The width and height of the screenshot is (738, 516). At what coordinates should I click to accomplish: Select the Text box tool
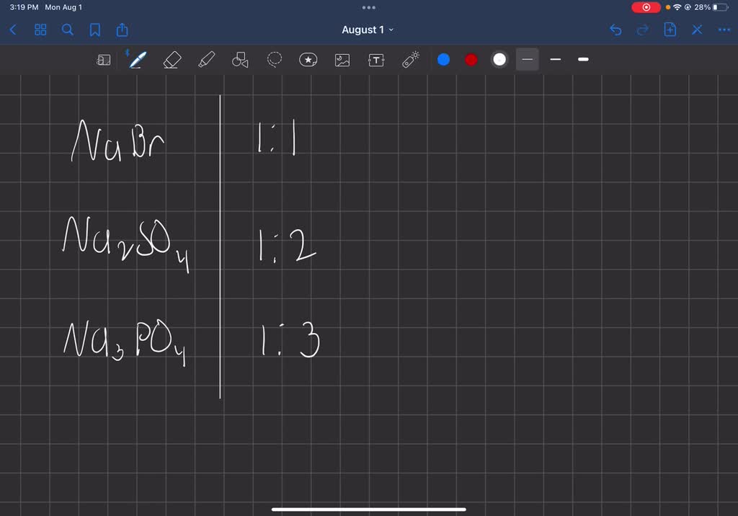tap(375, 60)
